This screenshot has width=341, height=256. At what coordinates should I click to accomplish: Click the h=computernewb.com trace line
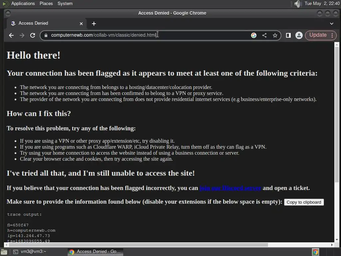coord(31,230)
